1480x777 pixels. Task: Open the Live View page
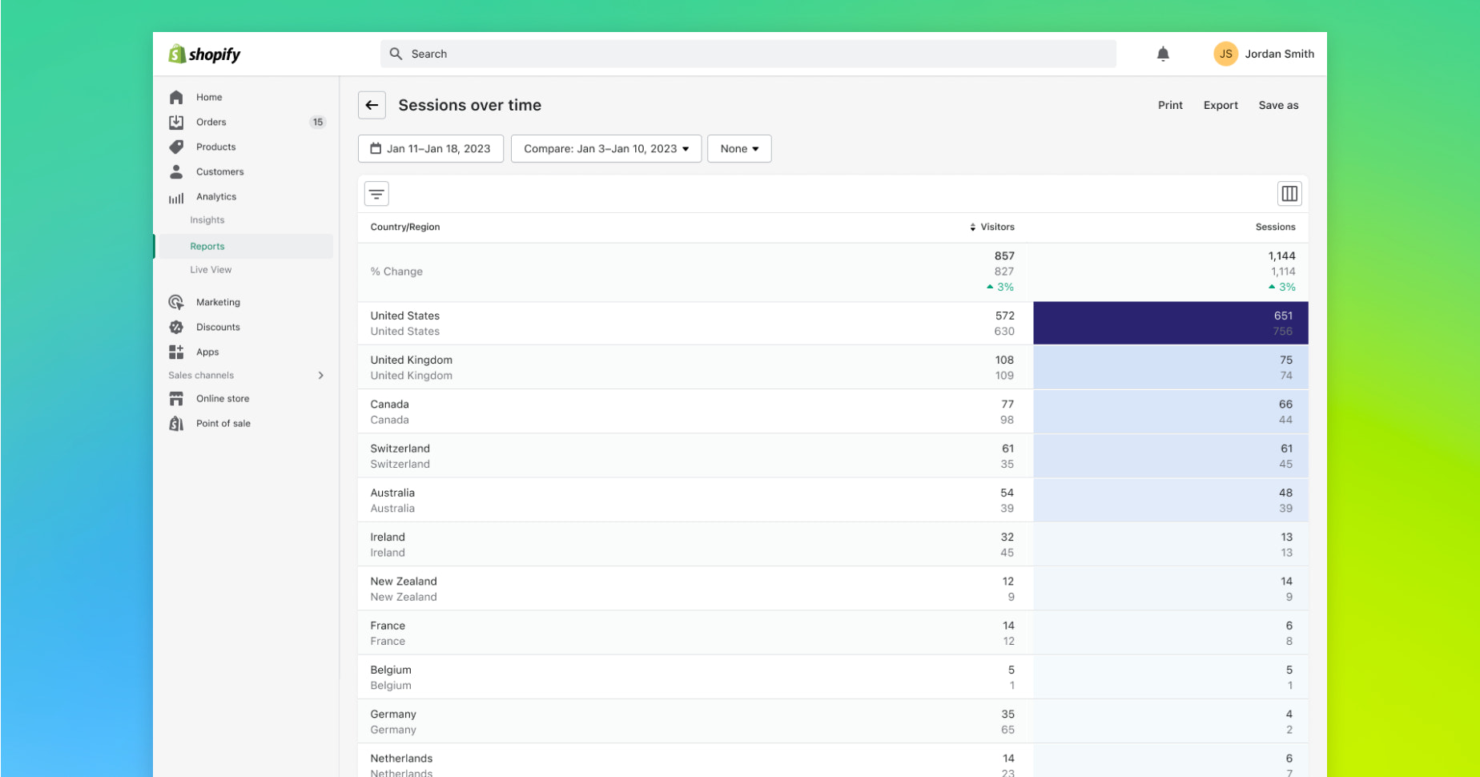pyautogui.click(x=211, y=269)
